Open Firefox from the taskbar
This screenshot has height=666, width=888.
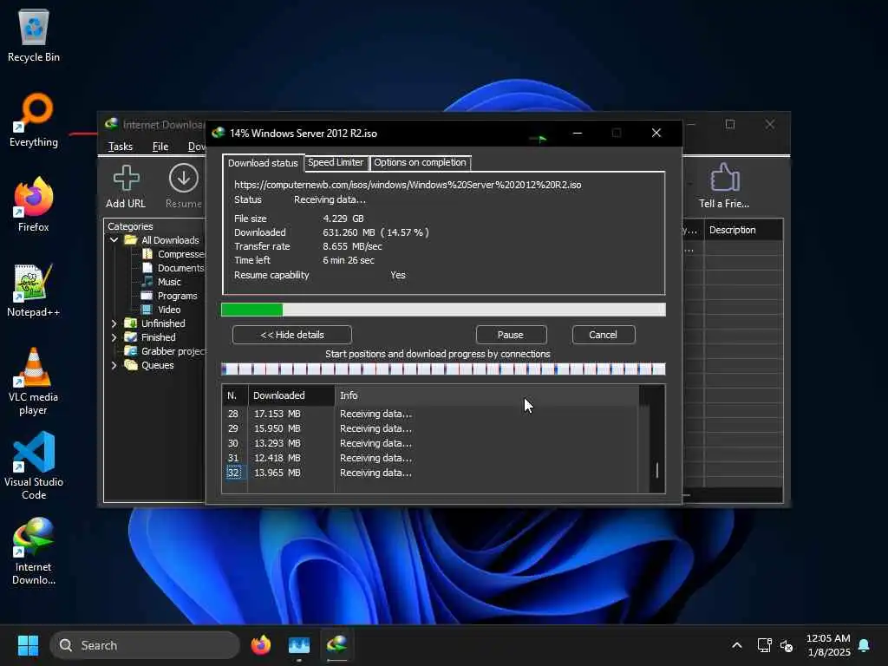pyautogui.click(x=261, y=645)
